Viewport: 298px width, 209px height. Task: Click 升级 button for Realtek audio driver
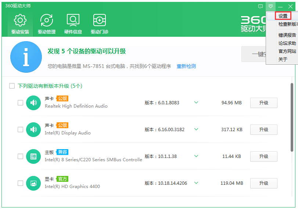263,103
